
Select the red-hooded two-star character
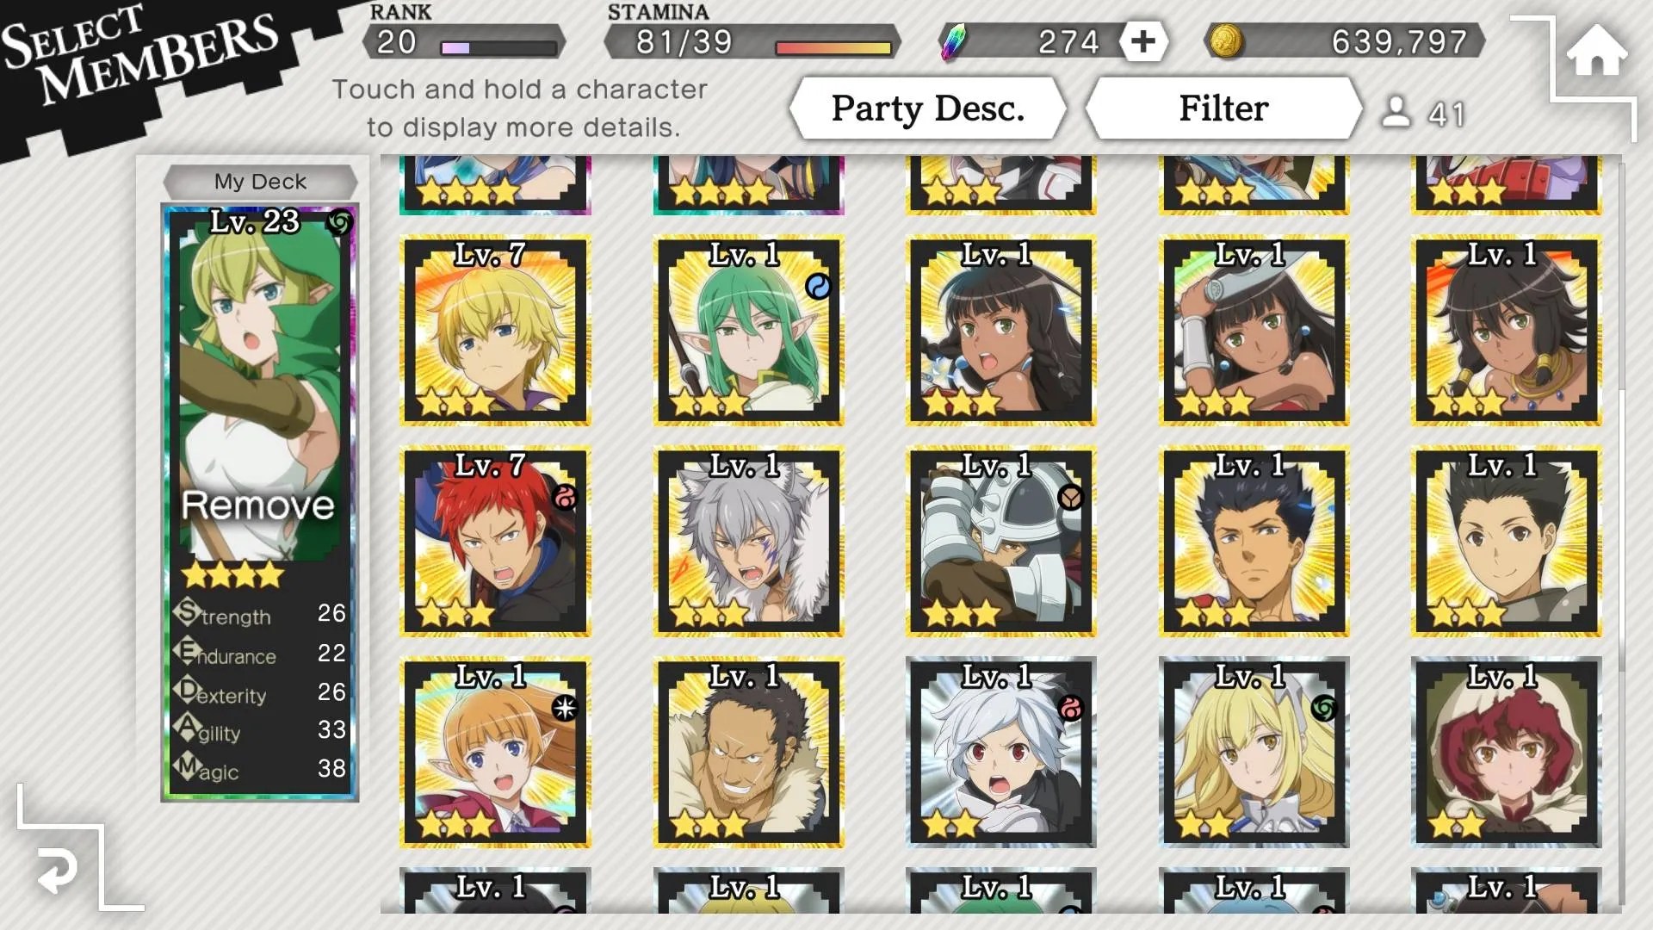tap(1506, 753)
